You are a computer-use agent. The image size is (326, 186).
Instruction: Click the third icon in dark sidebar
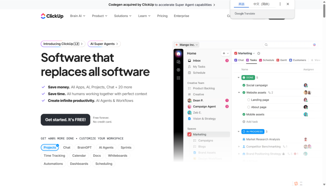tap(178, 70)
